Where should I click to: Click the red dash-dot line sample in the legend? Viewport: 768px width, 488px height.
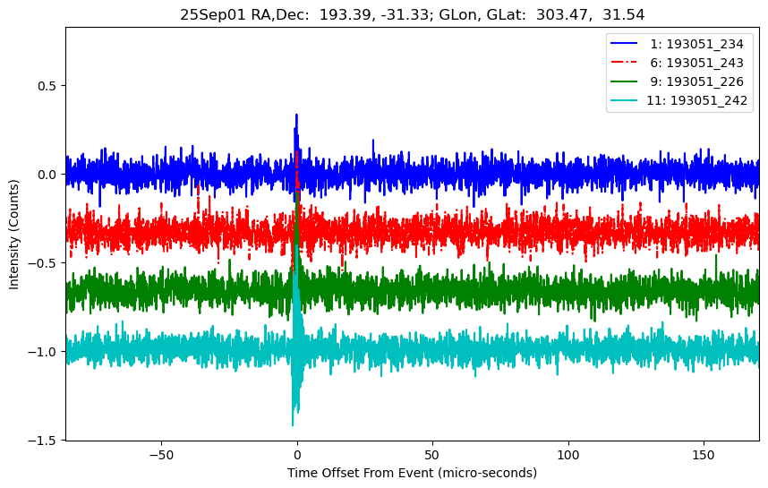[x=624, y=62]
